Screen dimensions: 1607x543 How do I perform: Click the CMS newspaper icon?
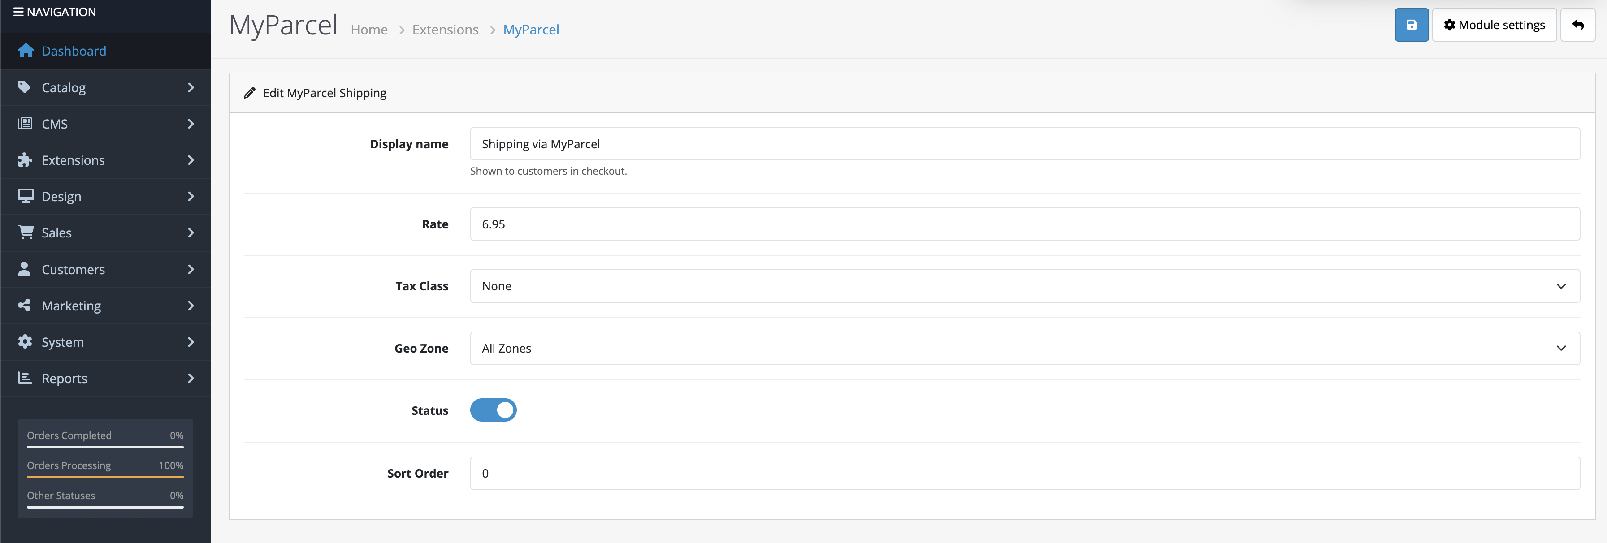pyautogui.click(x=25, y=124)
